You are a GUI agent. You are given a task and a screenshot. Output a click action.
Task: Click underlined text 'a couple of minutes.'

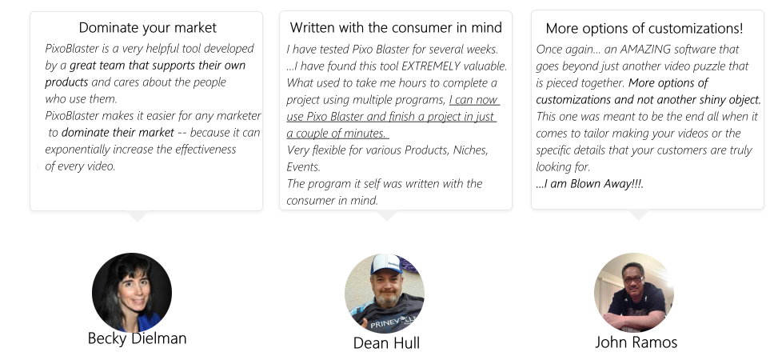click(x=337, y=134)
